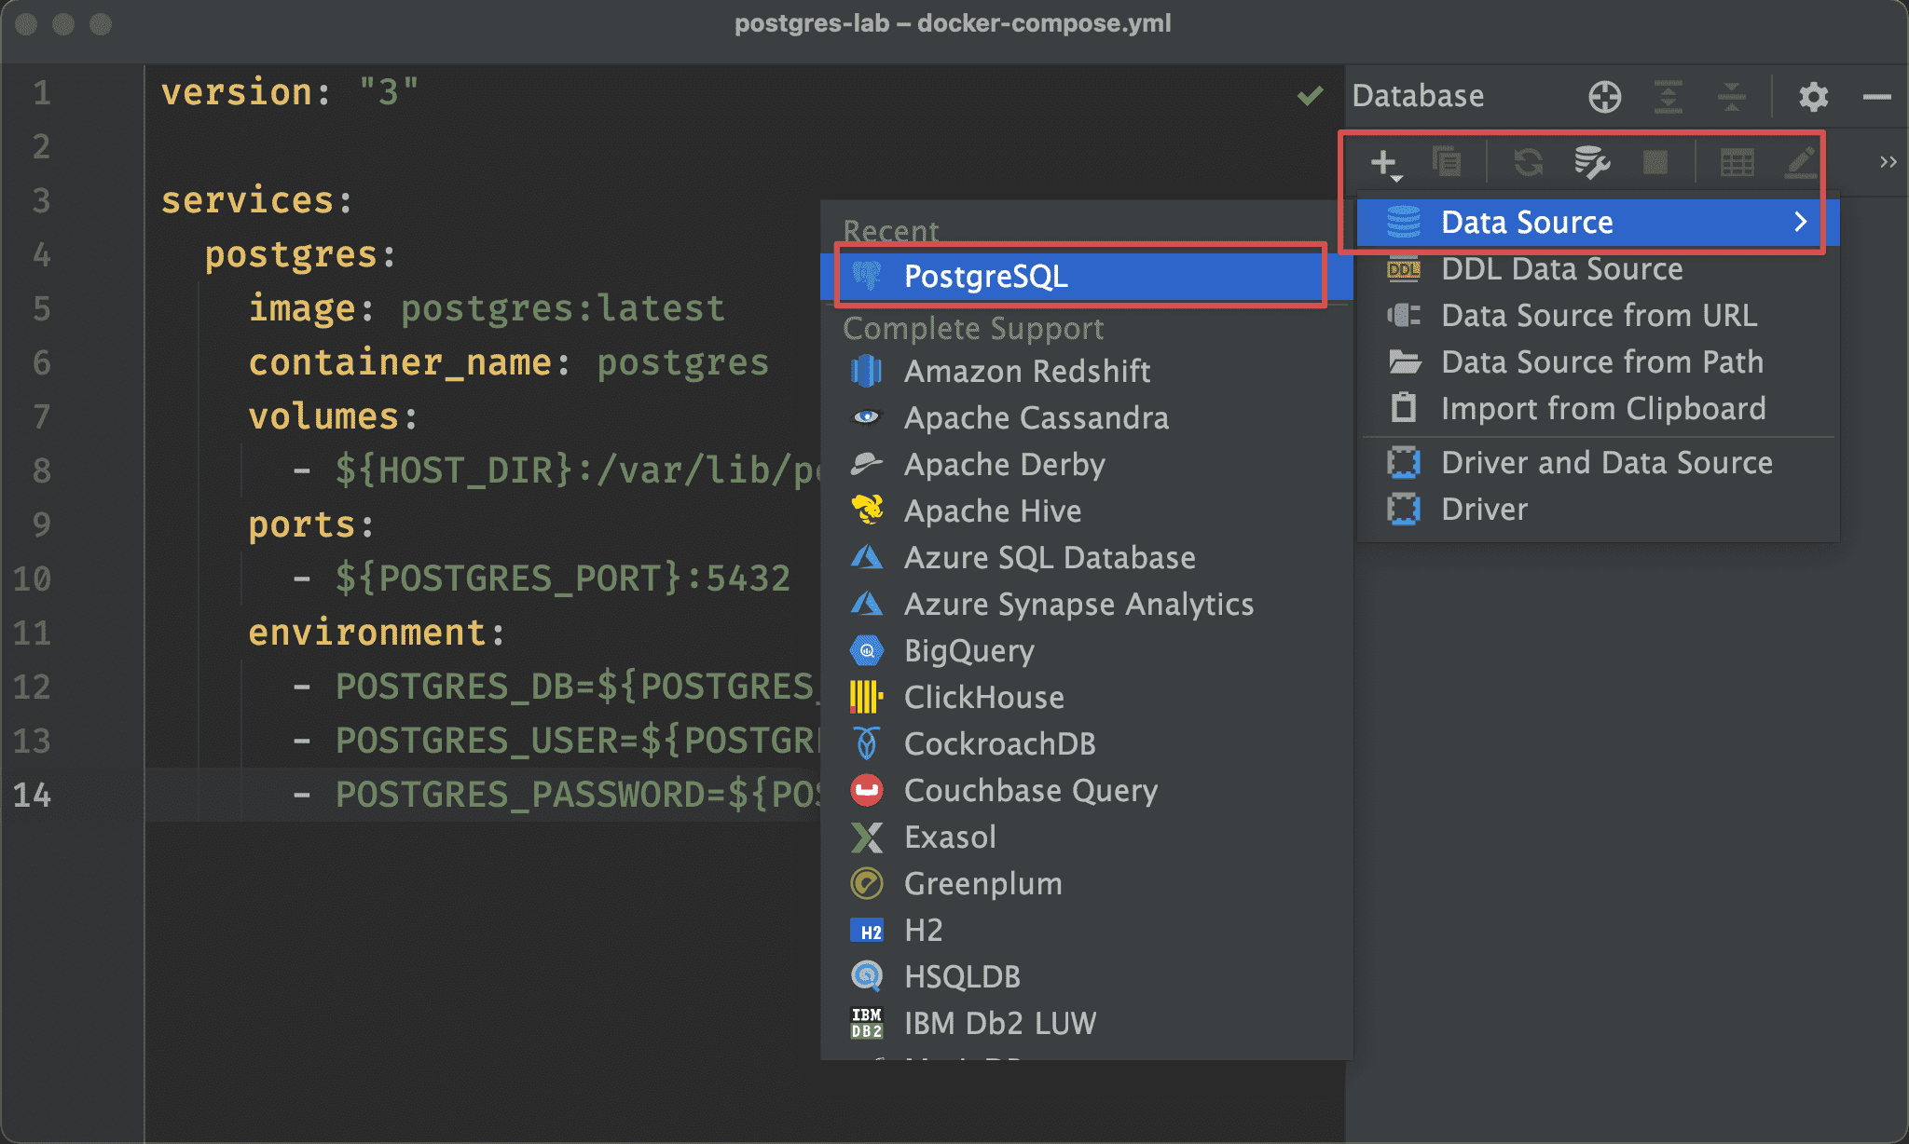Select CockroachDB data source
This screenshot has width=1909, height=1144.
click(1086, 744)
